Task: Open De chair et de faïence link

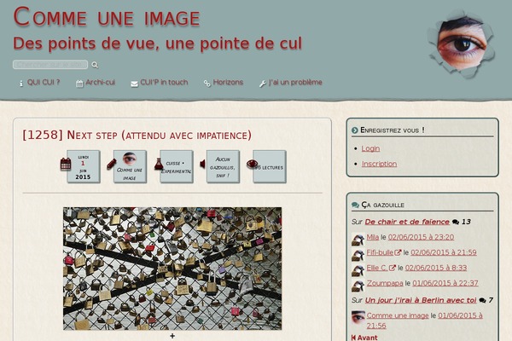Action: pos(407,222)
